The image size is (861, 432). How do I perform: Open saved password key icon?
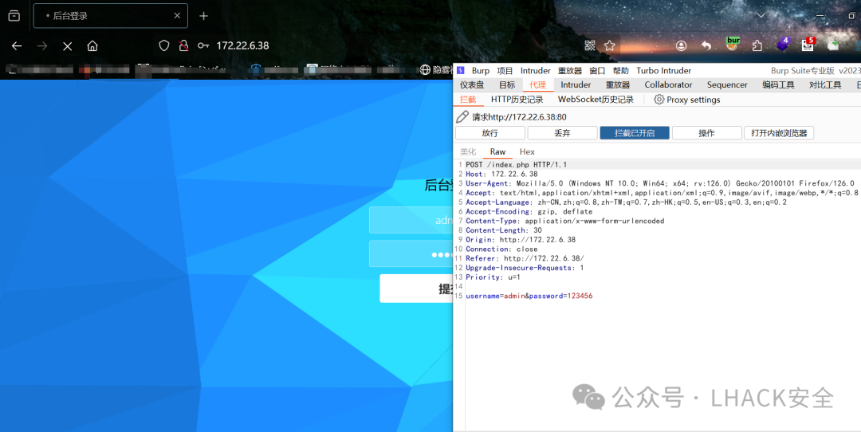pyautogui.click(x=203, y=45)
